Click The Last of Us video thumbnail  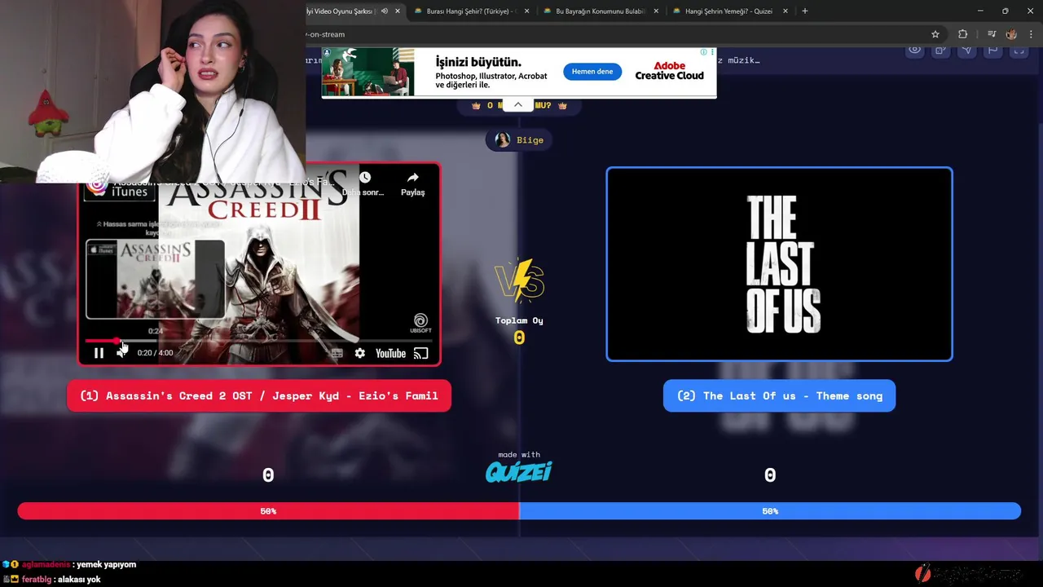pos(779,264)
